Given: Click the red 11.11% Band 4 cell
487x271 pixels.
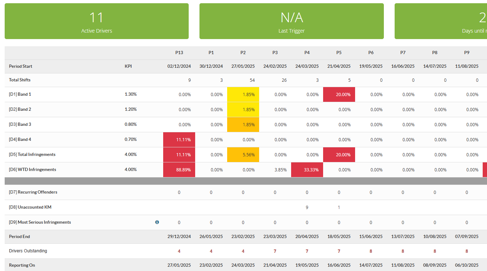Looking at the screenshot, I should (x=179, y=140).
